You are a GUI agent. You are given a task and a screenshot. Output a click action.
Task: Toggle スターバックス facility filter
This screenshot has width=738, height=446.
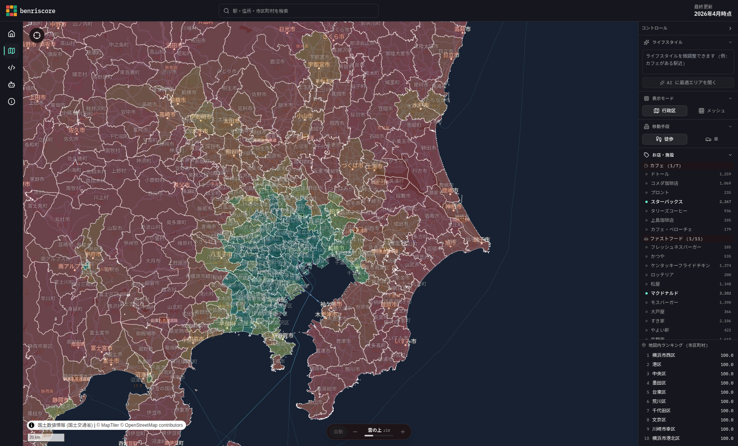(x=688, y=202)
